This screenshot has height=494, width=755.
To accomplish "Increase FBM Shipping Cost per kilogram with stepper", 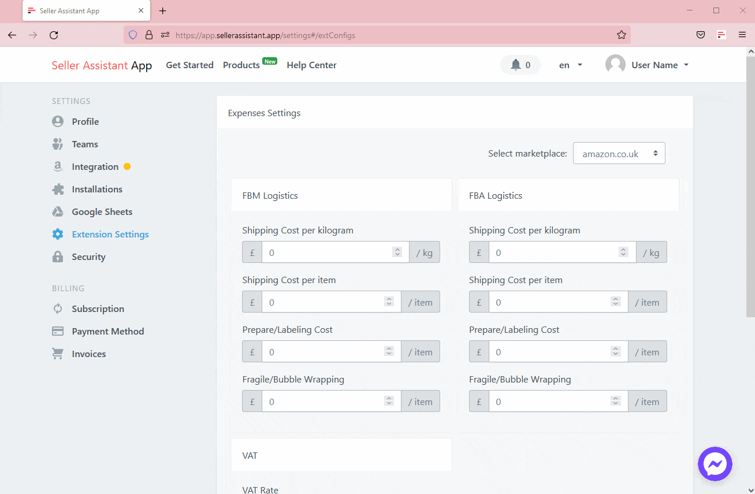I will pos(397,249).
